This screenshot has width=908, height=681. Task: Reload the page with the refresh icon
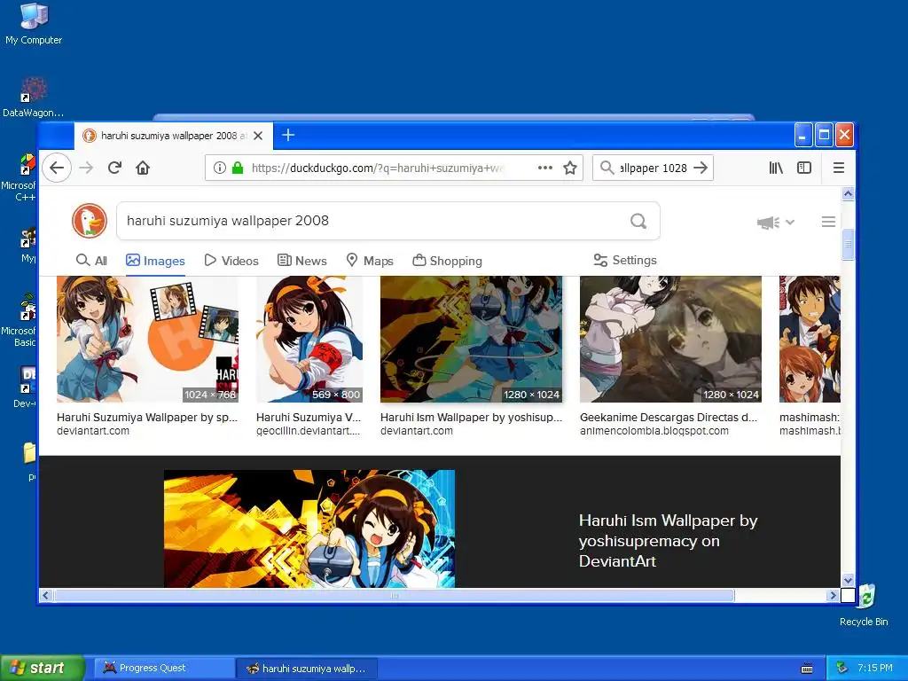coord(114,168)
